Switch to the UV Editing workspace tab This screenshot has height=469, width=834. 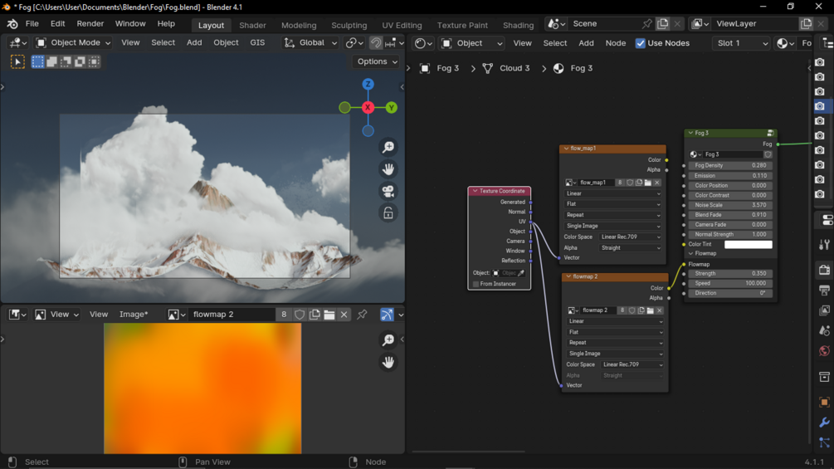[402, 25]
